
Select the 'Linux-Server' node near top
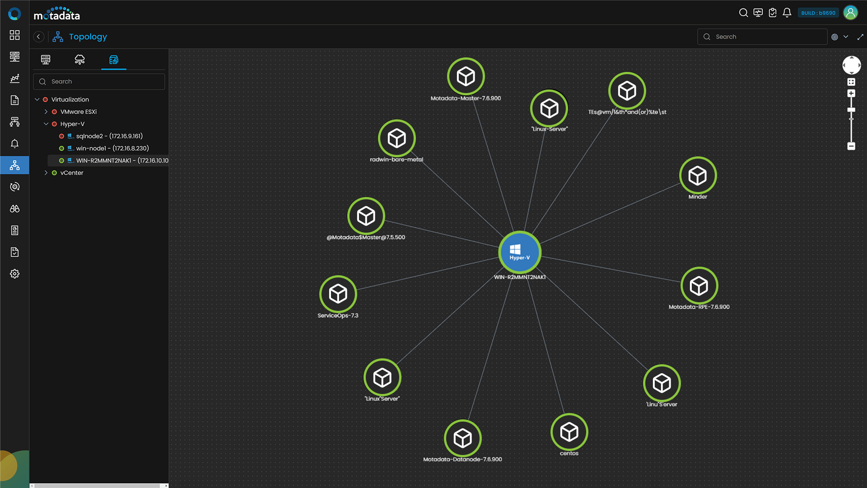tap(549, 108)
